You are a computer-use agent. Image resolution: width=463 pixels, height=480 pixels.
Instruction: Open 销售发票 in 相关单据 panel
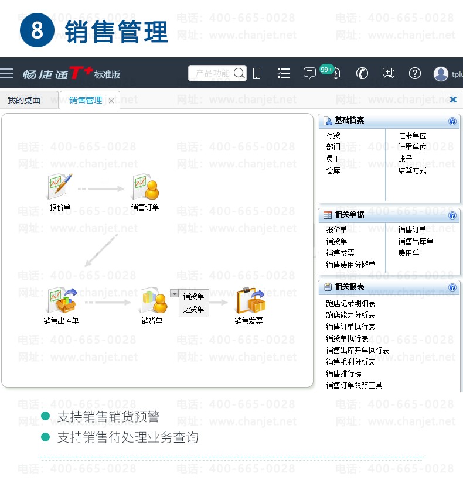click(x=340, y=253)
